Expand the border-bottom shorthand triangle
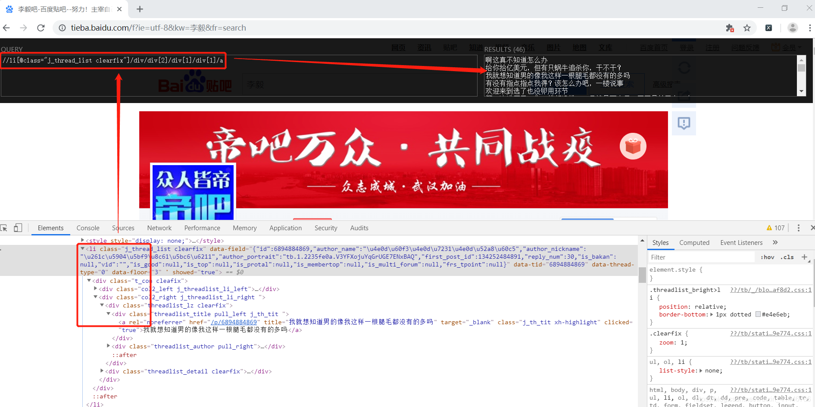The height and width of the screenshot is (407, 815). tap(712, 314)
